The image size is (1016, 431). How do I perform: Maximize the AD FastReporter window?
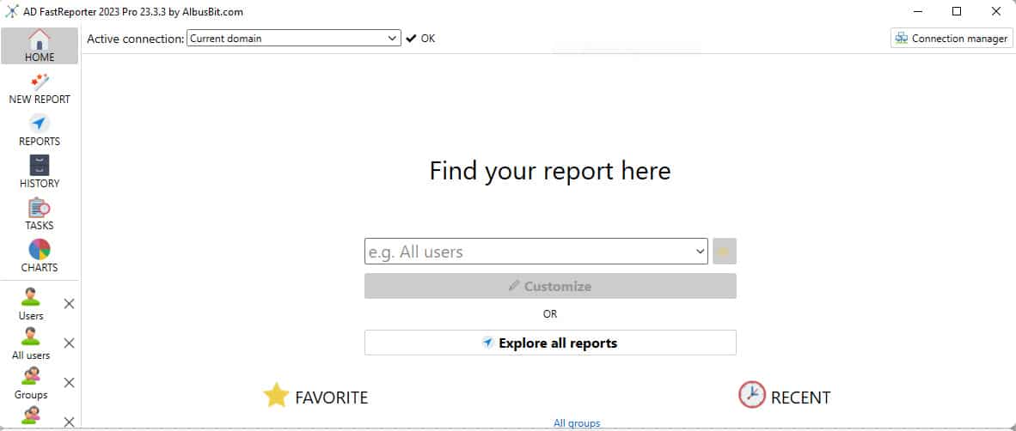point(957,11)
